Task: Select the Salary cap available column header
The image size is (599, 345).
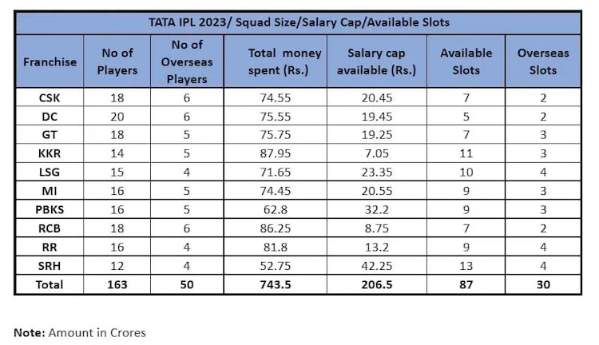Action: (376, 61)
